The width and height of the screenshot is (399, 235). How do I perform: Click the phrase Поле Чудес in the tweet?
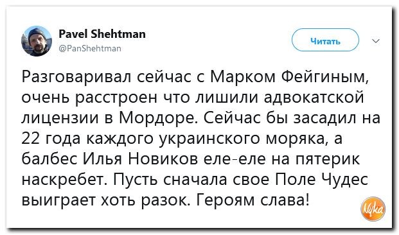pyautogui.click(x=322, y=180)
